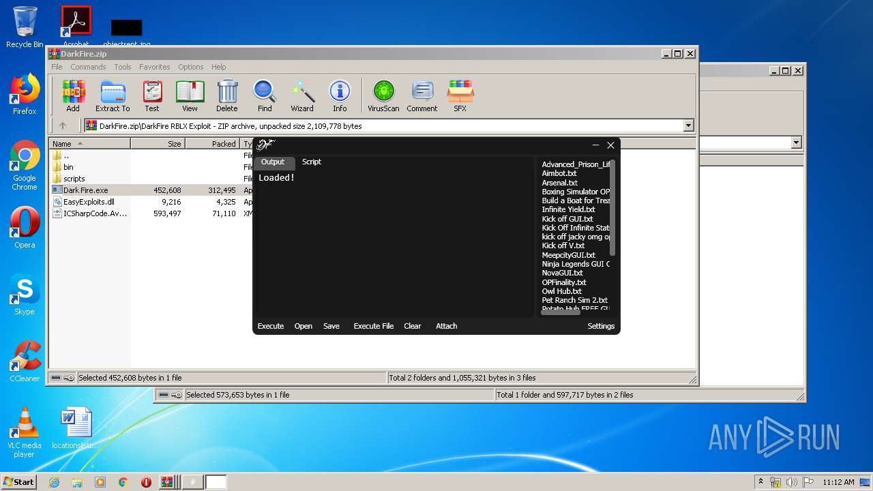Click the View toolbar icon
Screen dimensions: 873x491
point(190,95)
